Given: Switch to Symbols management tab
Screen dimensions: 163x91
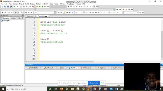Looking at the screenshot, I should pos(13,18).
